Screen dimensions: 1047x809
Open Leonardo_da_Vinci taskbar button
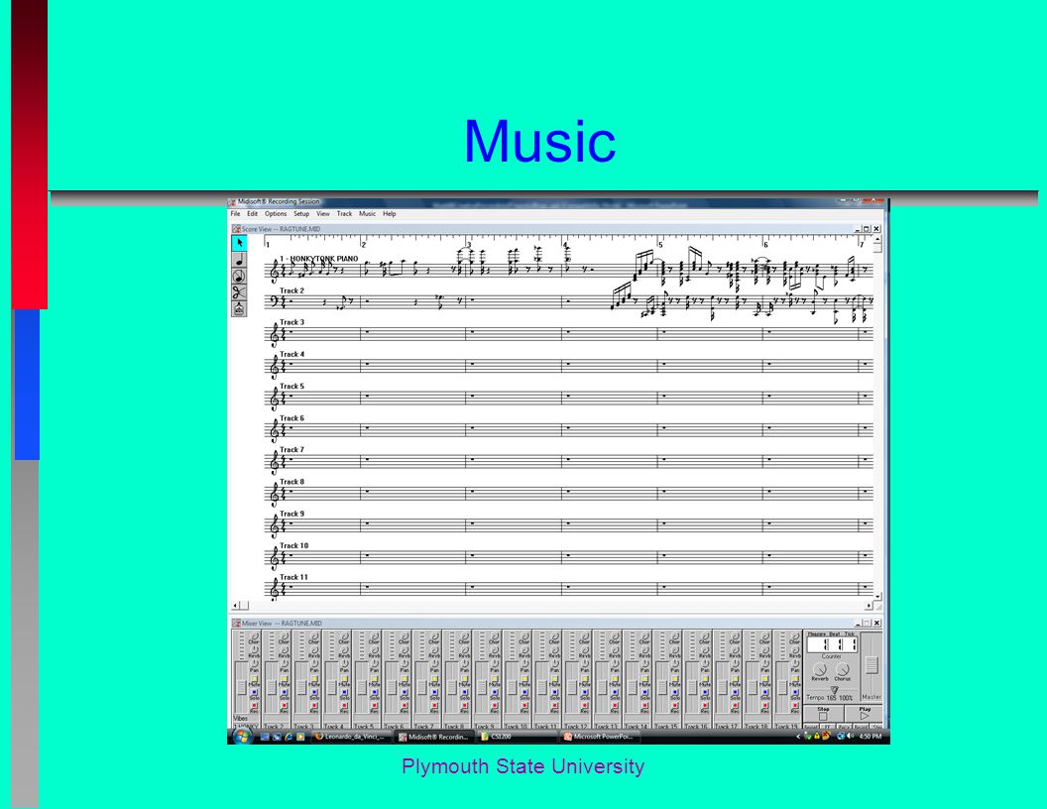click(x=353, y=737)
